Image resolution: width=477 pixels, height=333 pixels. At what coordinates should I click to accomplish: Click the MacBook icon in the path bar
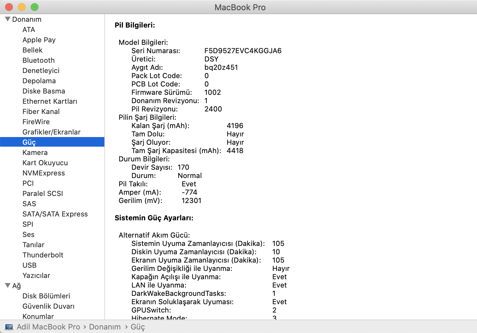(x=9, y=327)
